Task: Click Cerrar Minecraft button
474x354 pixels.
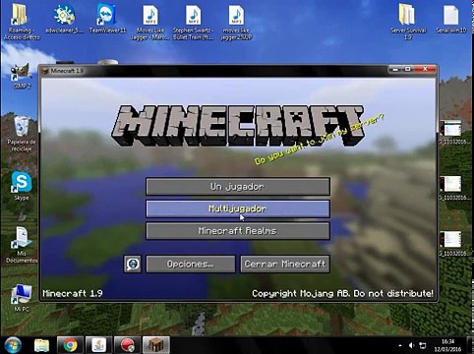Action: coord(285,264)
